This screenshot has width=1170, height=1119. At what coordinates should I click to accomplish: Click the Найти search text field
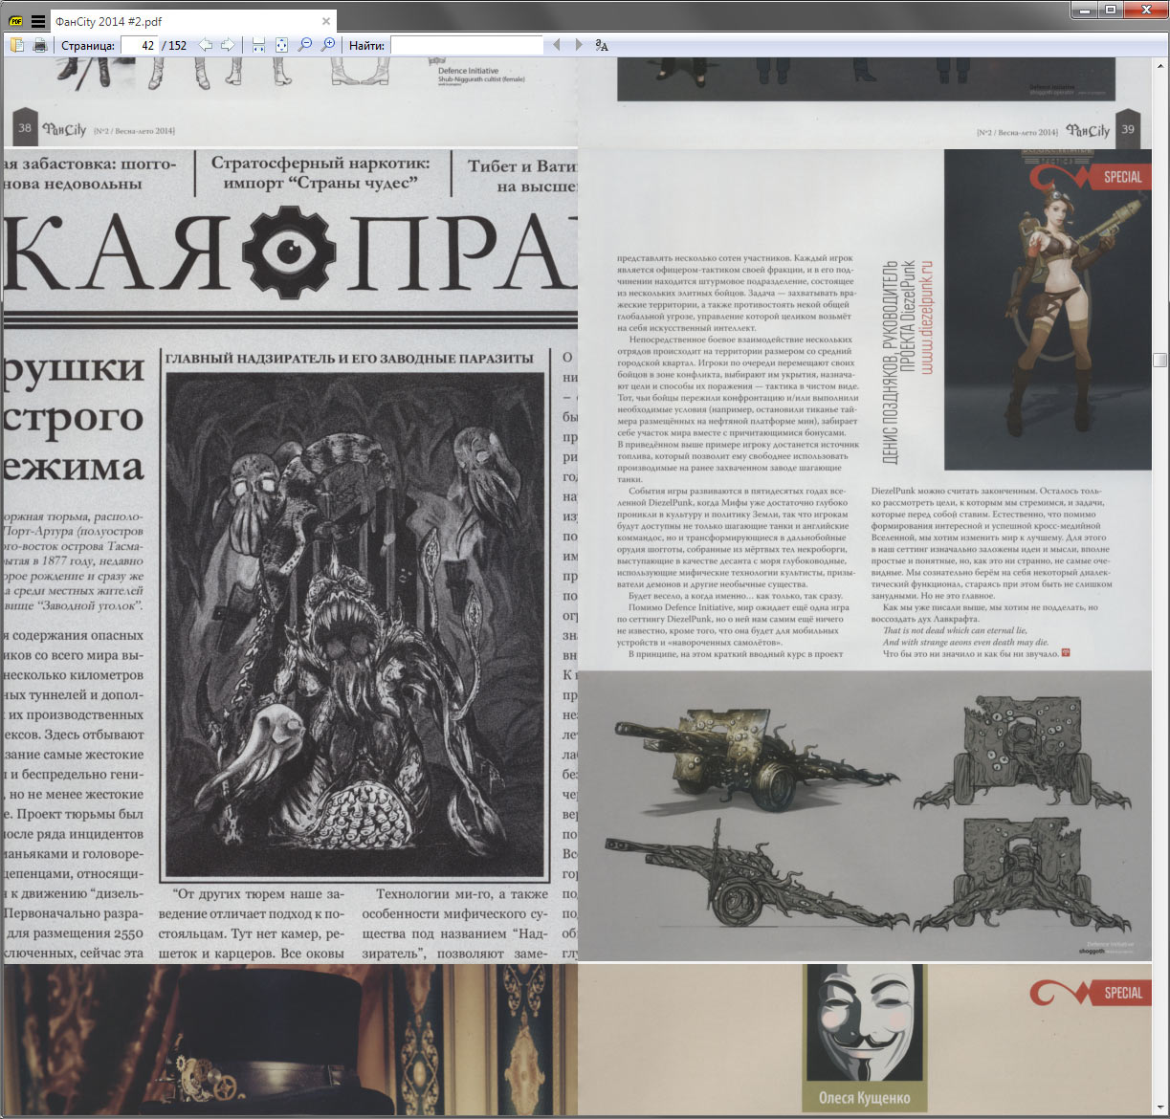467,45
